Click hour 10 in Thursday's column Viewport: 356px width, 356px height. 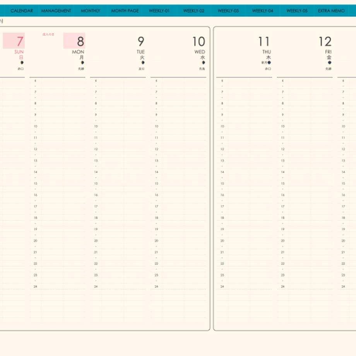click(x=222, y=126)
